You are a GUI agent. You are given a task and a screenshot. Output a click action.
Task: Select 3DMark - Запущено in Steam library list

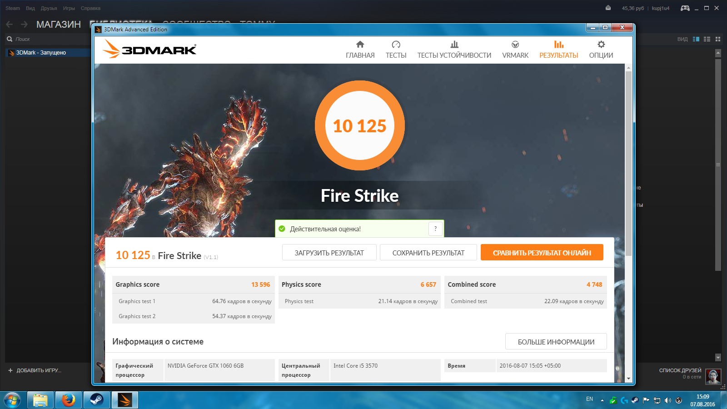click(48, 53)
